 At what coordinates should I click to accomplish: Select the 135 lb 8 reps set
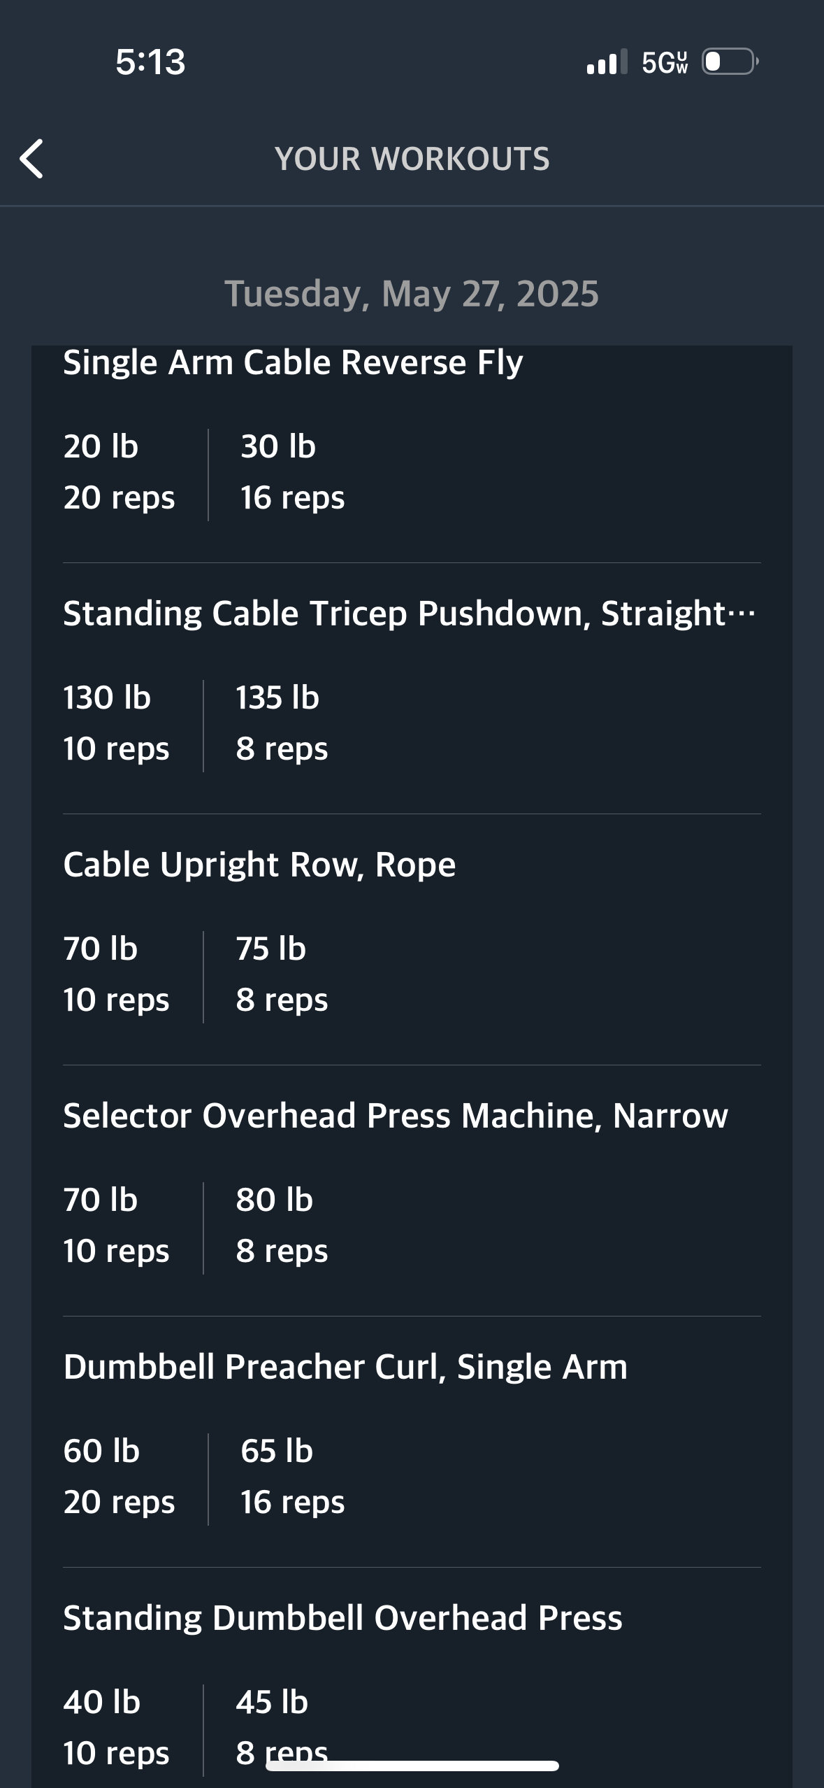click(x=281, y=723)
